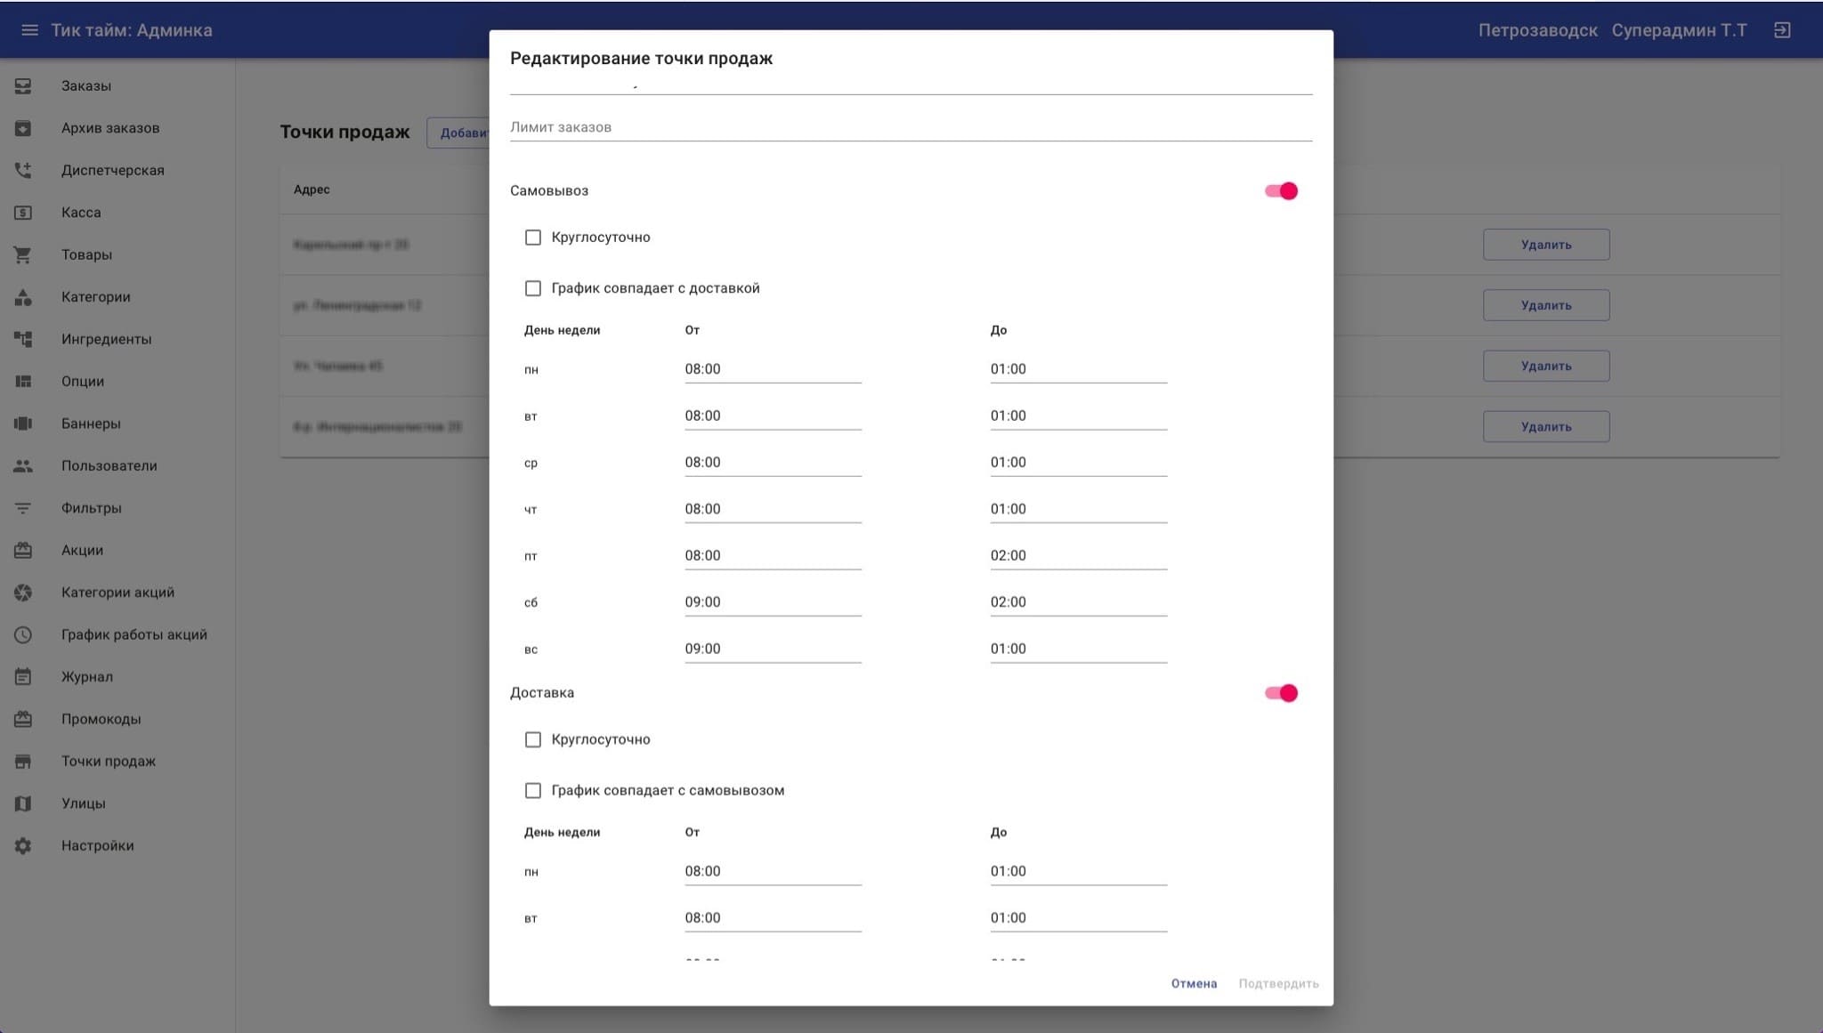1823x1033 pixels.
Task: Open the Orders (Заказы) sidebar icon
Action: (23, 86)
